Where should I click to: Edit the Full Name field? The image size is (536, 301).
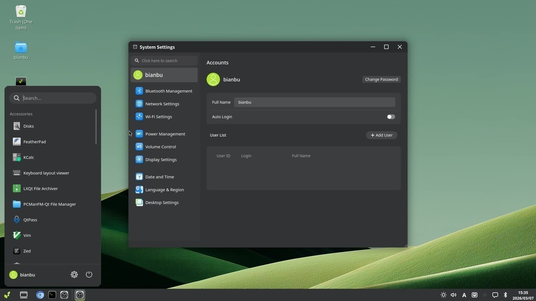[x=315, y=102]
